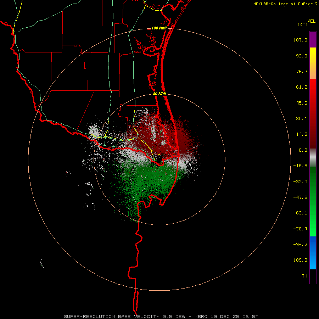This screenshot has width=319, height=319.
Task: Click the TH legend label
Action: [x=304, y=276]
